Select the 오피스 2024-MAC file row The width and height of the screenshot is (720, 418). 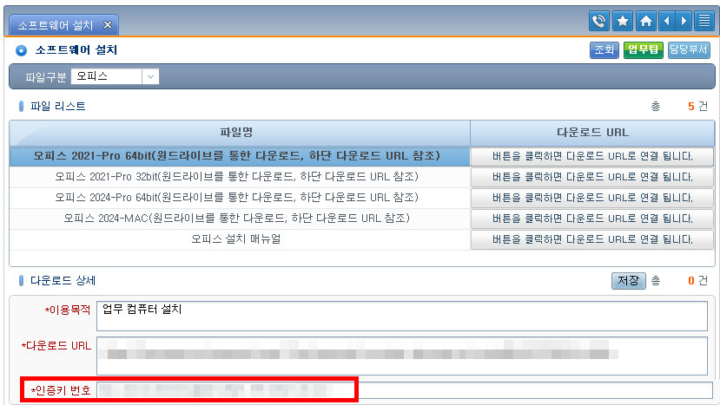click(x=239, y=219)
